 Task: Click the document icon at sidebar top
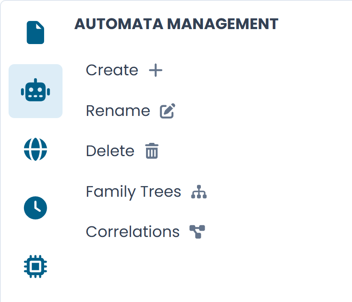36,33
